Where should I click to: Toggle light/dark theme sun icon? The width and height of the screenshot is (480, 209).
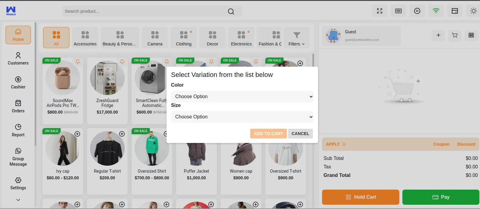473,11
